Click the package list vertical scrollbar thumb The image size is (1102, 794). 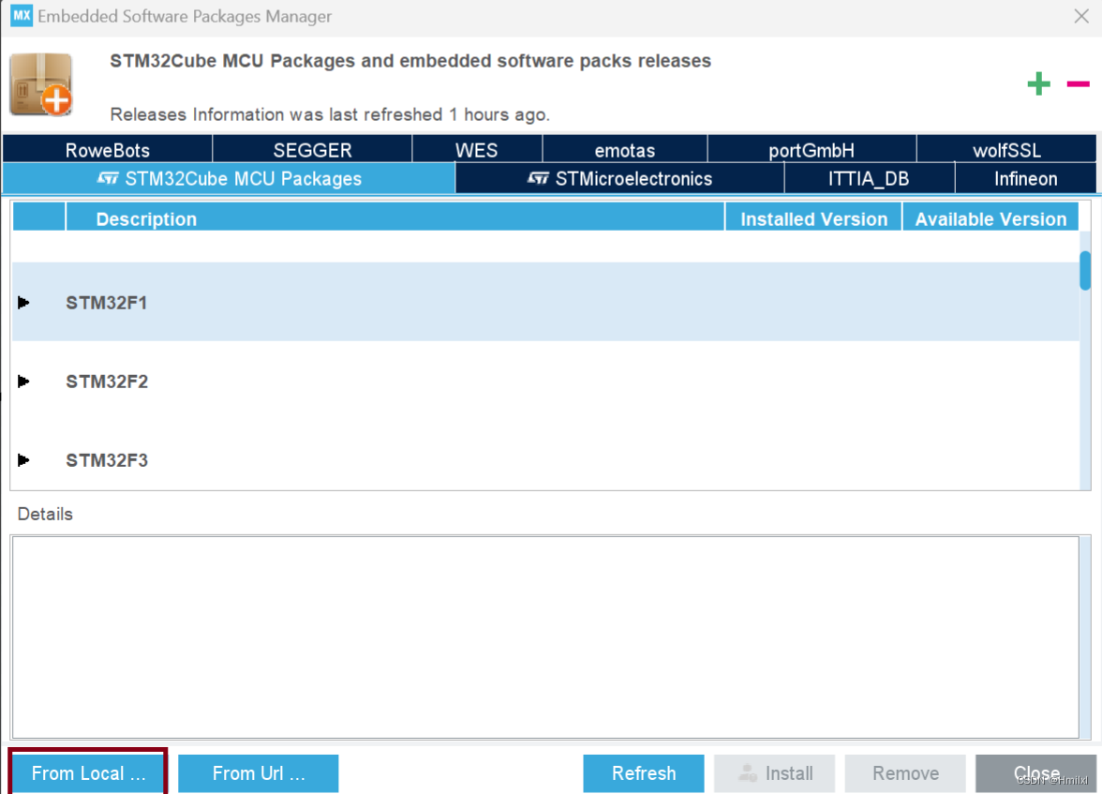coord(1085,270)
